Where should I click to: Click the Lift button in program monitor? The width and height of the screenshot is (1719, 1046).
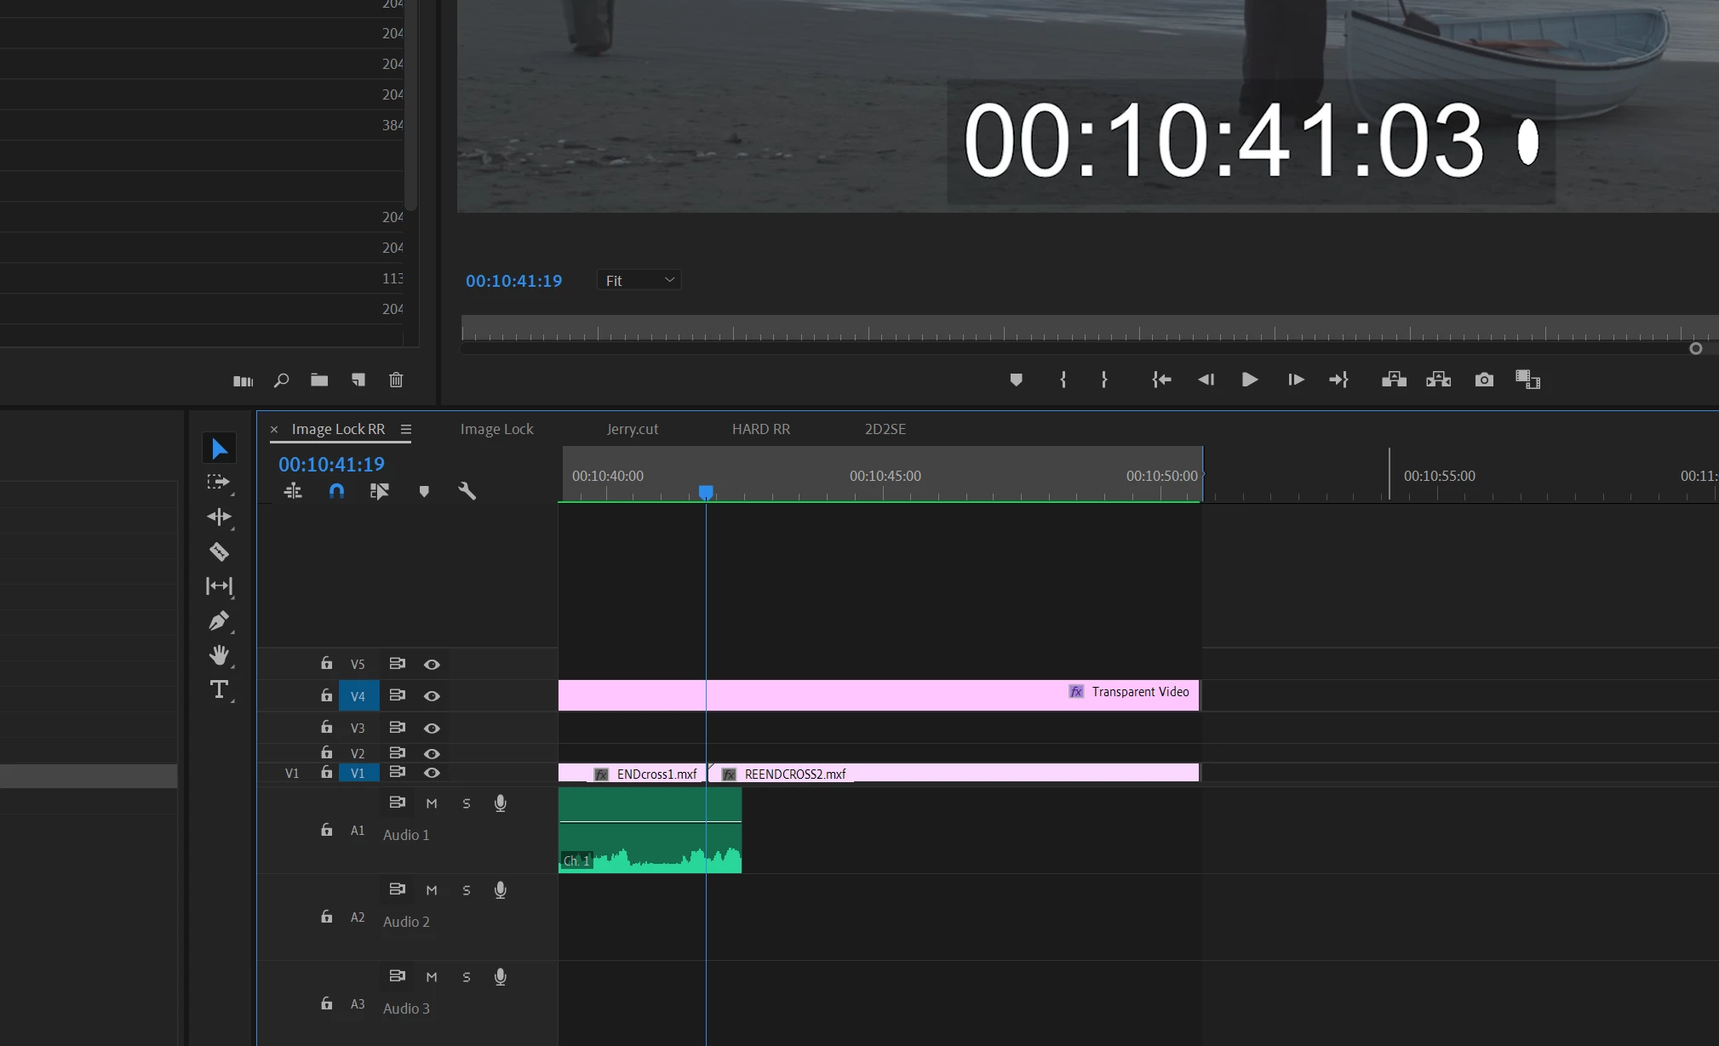pyautogui.click(x=1394, y=380)
